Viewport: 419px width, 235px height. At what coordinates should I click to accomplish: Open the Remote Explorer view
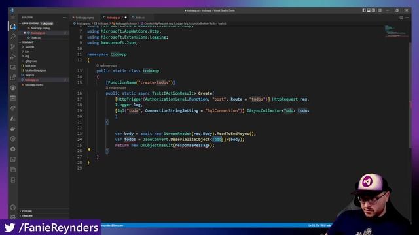tap(13, 67)
